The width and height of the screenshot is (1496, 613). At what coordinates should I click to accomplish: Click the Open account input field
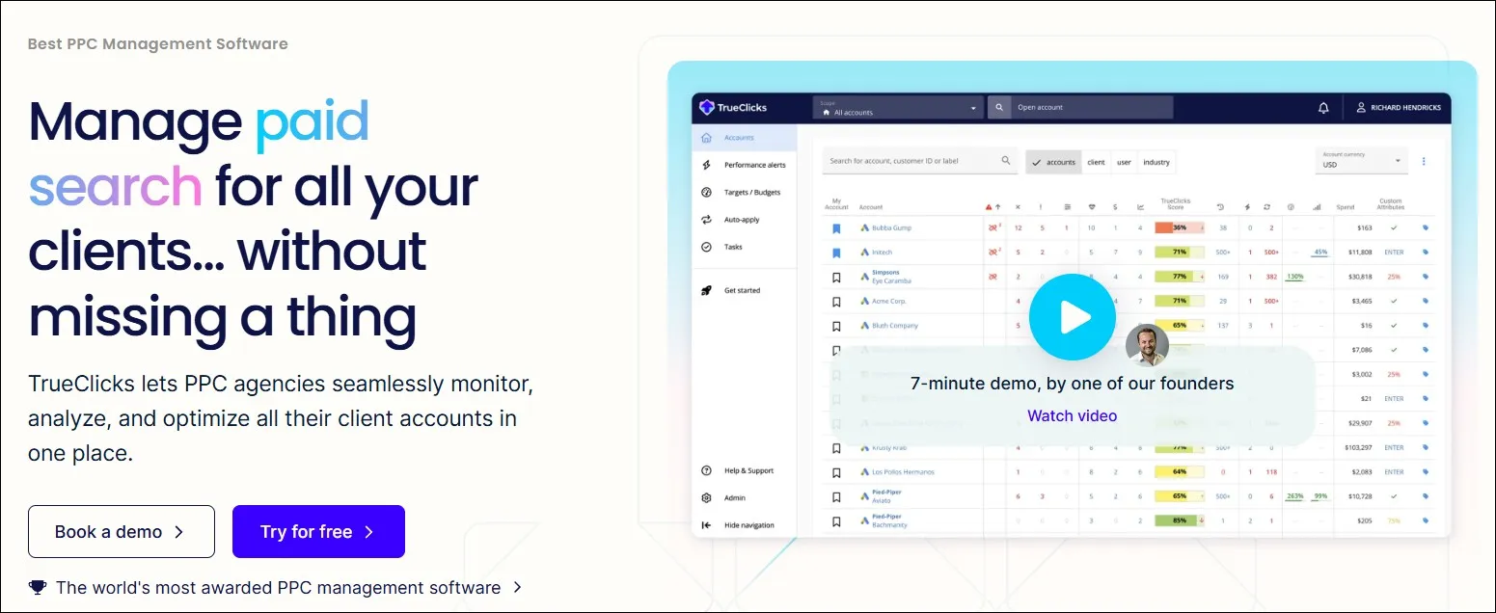(1093, 108)
